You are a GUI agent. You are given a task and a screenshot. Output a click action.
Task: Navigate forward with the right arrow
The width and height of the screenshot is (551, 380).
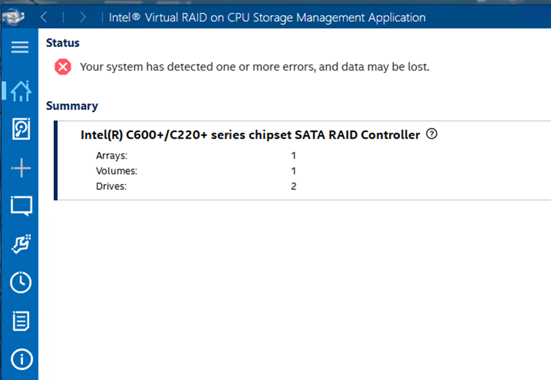pyautogui.click(x=83, y=17)
